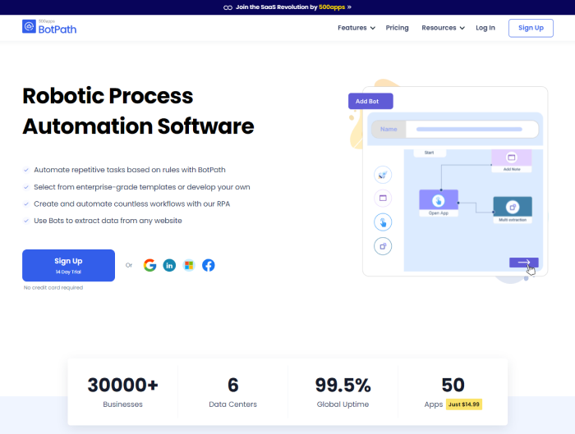Sign up with Facebook icon

[x=209, y=265]
